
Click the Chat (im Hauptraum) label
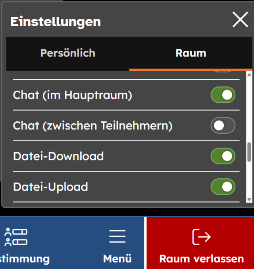(x=73, y=95)
